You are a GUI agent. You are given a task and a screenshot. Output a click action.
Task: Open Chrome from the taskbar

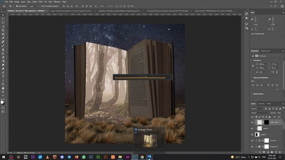(x=142, y=157)
